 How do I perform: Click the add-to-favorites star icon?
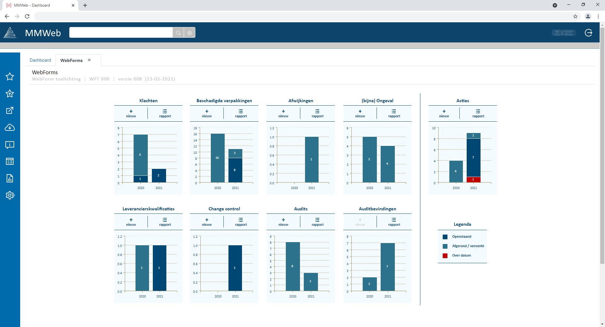[10, 94]
